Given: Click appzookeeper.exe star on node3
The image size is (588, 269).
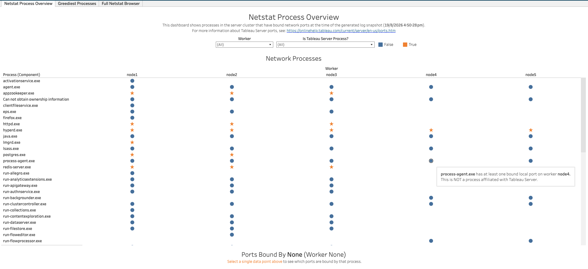Looking at the screenshot, I should tap(331, 93).
